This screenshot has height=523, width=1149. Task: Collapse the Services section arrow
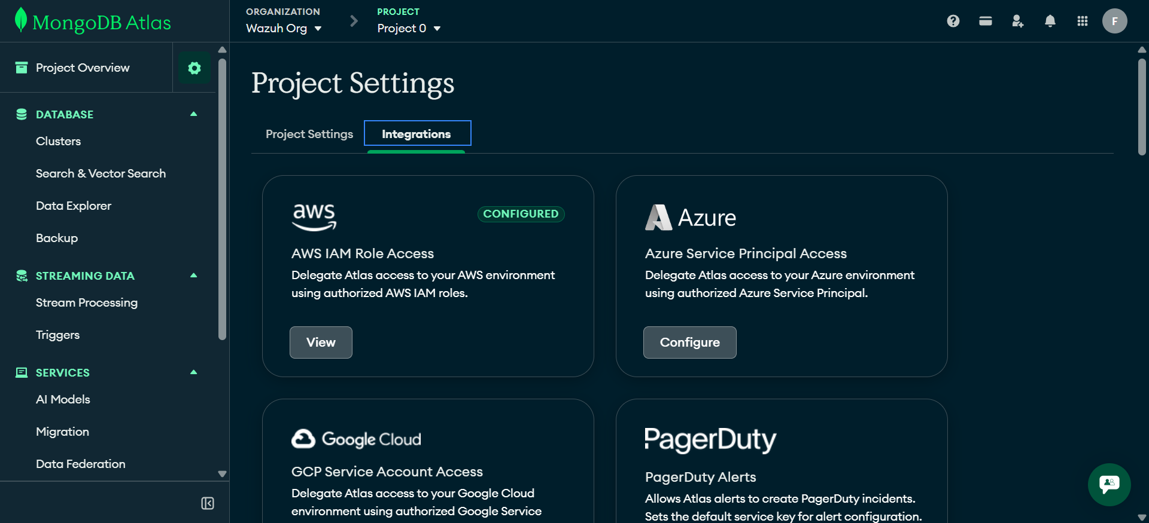pyautogui.click(x=193, y=372)
